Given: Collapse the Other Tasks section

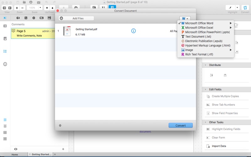Looking at the screenshot, I should coord(206,122).
